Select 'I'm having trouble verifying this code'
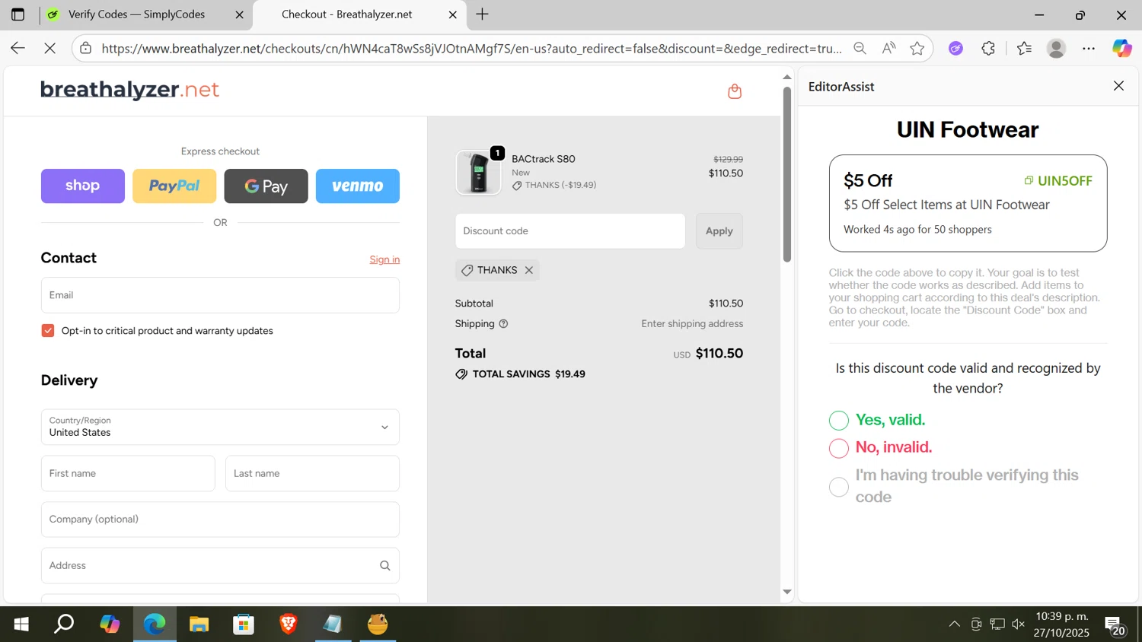The width and height of the screenshot is (1142, 642). [x=838, y=487]
